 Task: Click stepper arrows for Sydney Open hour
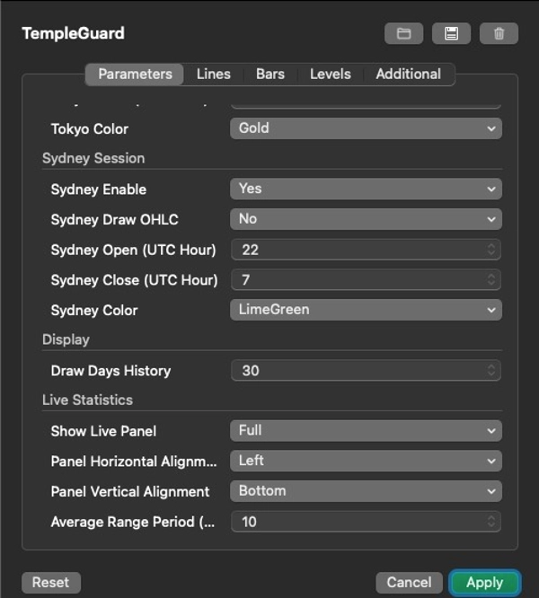point(491,250)
